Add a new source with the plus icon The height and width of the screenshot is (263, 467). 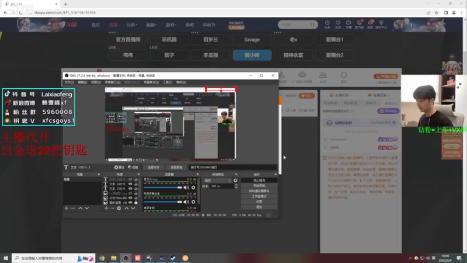(106, 208)
